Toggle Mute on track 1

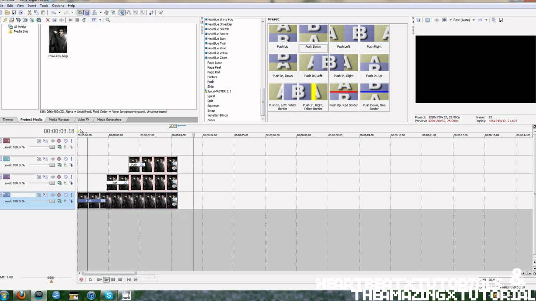point(66,141)
